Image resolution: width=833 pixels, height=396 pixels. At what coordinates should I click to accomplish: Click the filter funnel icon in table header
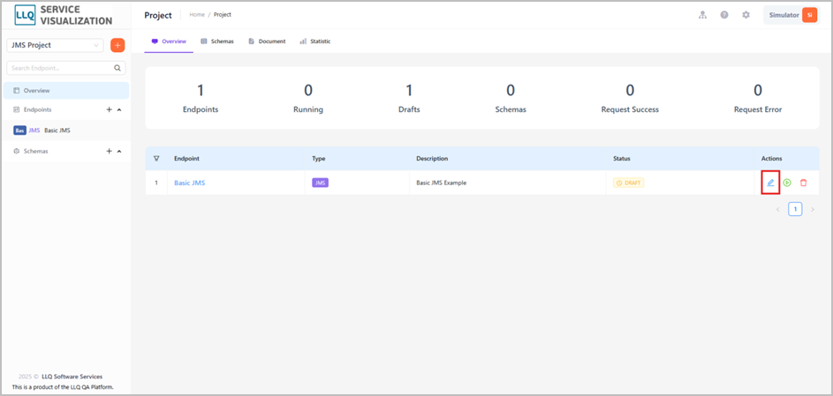[x=156, y=158]
